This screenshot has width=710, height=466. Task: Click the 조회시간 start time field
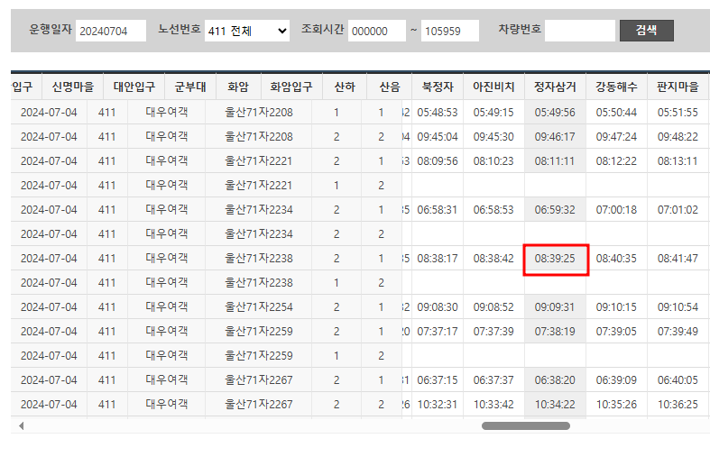point(376,31)
